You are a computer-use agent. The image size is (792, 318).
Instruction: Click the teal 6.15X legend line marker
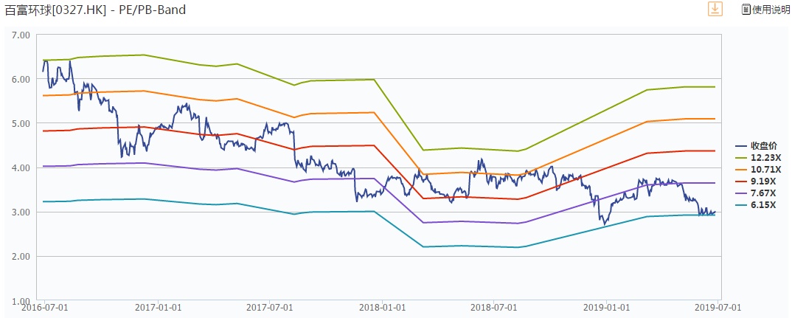[741, 204]
